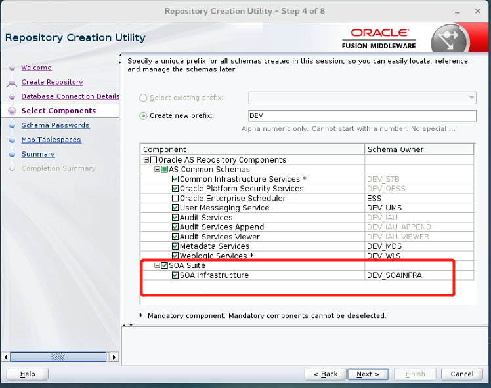491x388 pixels.
Task: Close the Repository Creation Utility window
Action: (x=477, y=11)
